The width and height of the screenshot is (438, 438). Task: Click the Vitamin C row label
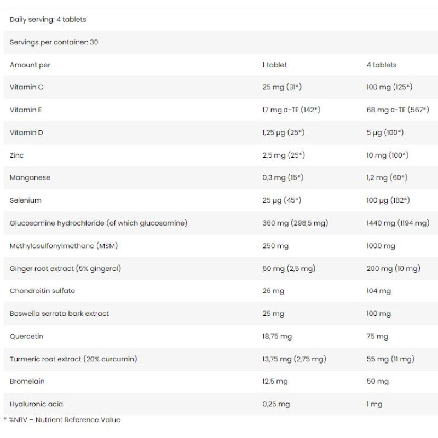coord(26,87)
